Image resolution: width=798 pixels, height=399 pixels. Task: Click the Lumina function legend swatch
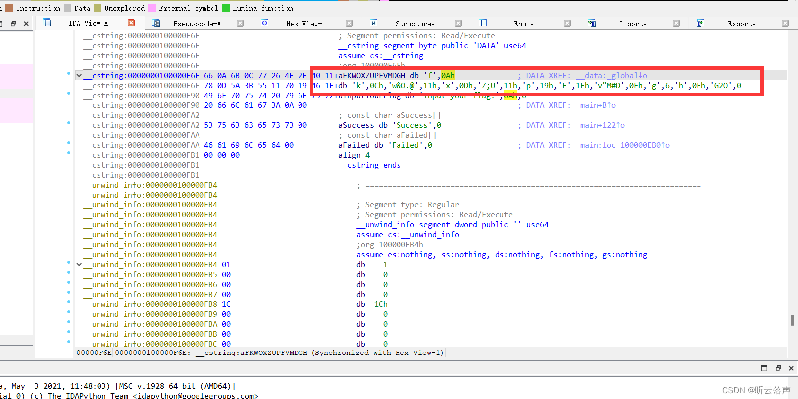226,8
